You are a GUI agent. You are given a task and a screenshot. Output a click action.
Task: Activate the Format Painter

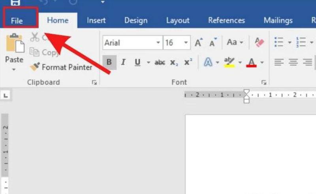click(x=61, y=67)
